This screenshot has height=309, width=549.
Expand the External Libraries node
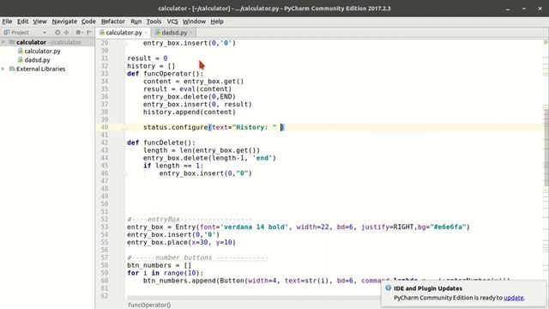[x=3, y=69]
